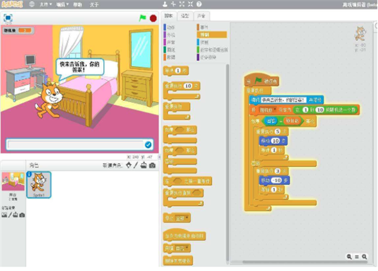The height and width of the screenshot is (271, 378).
Task: Upload a sprite from a file
Action: point(144,165)
